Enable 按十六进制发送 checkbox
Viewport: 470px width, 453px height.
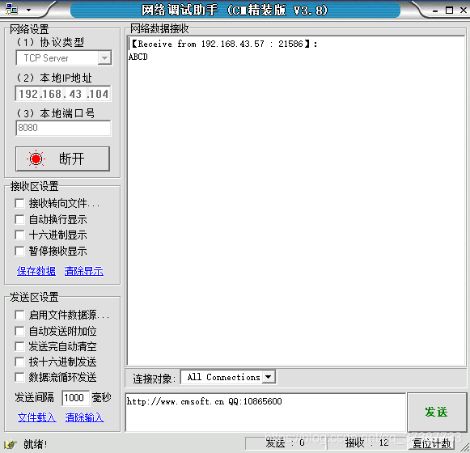[19, 362]
